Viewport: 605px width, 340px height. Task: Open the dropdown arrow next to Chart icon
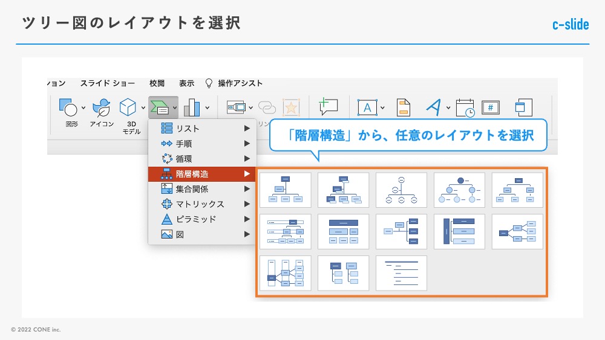[207, 108]
